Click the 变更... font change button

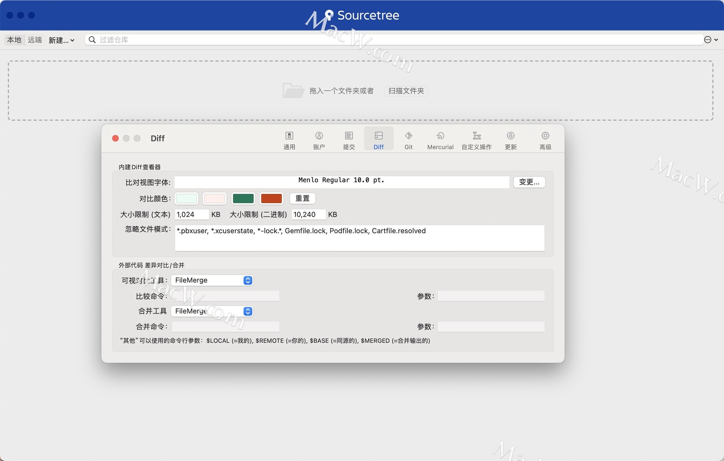pos(529,182)
